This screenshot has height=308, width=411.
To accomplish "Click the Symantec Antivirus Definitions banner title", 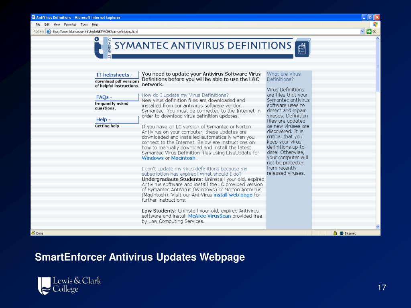I will pos(203,45).
